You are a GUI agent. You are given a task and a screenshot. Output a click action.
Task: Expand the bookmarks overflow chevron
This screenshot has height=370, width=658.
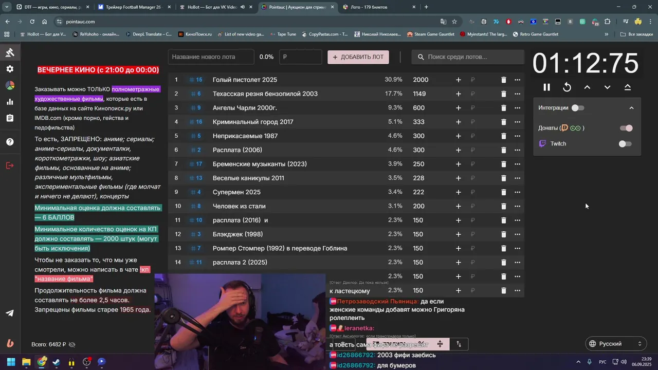click(607, 34)
